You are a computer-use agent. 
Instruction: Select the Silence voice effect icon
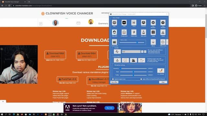tap(153, 42)
